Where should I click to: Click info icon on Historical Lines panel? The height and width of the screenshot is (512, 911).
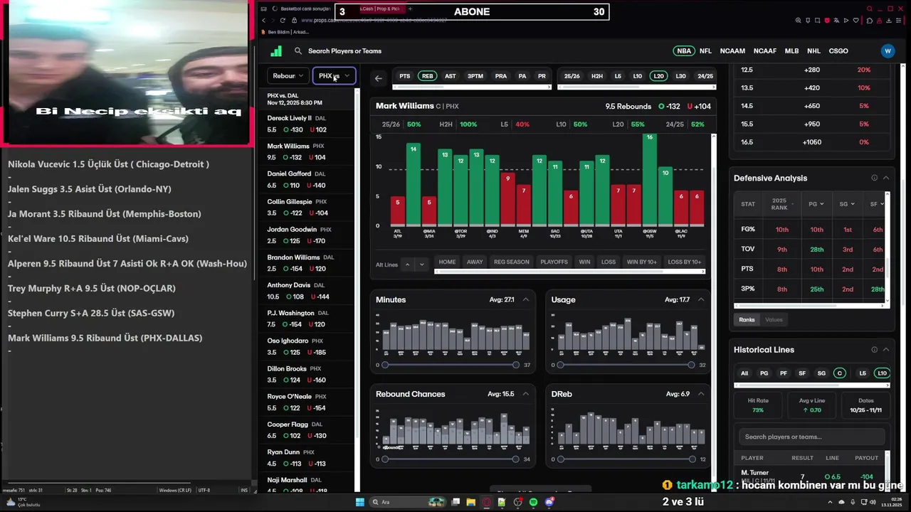[875, 350]
